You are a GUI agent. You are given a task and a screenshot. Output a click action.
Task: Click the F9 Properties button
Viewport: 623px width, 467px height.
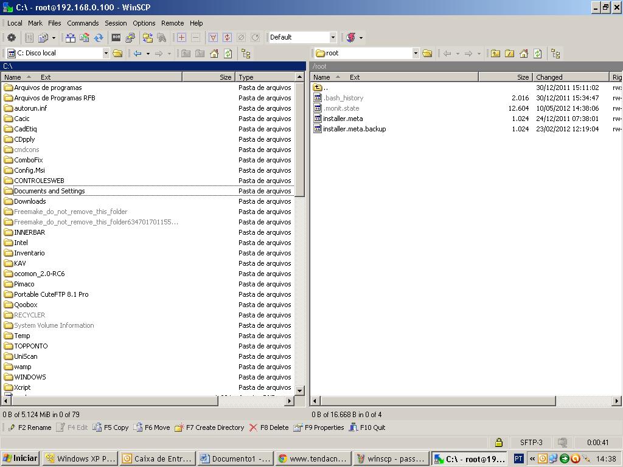coord(319,427)
